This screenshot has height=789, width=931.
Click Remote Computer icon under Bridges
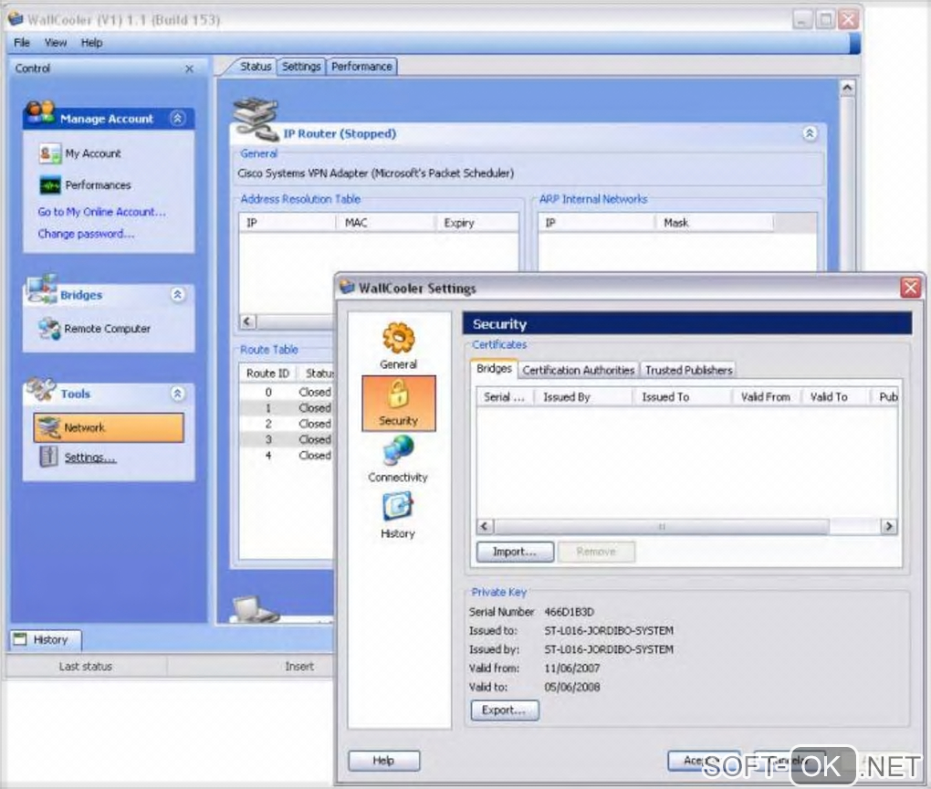pos(49,329)
